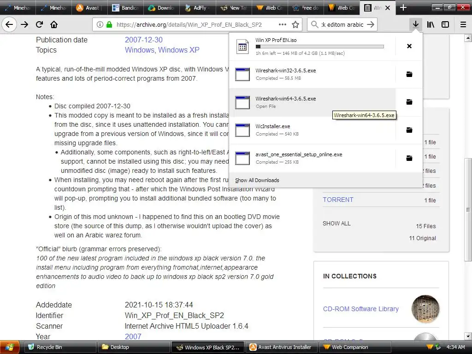Click SHOW ALL download files
Viewport: 472px width, 354px height.
336,224
